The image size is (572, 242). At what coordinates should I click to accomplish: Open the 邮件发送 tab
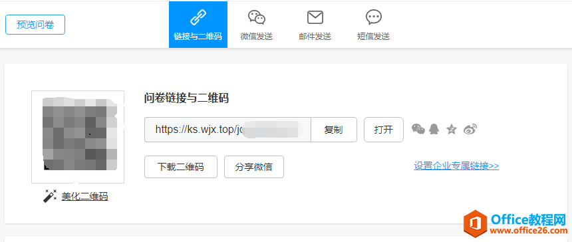[315, 25]
